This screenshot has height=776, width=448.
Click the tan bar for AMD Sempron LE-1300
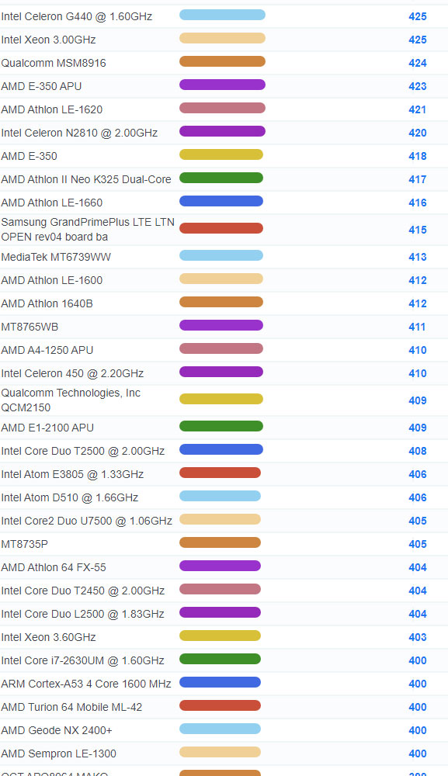pos(220,752)
